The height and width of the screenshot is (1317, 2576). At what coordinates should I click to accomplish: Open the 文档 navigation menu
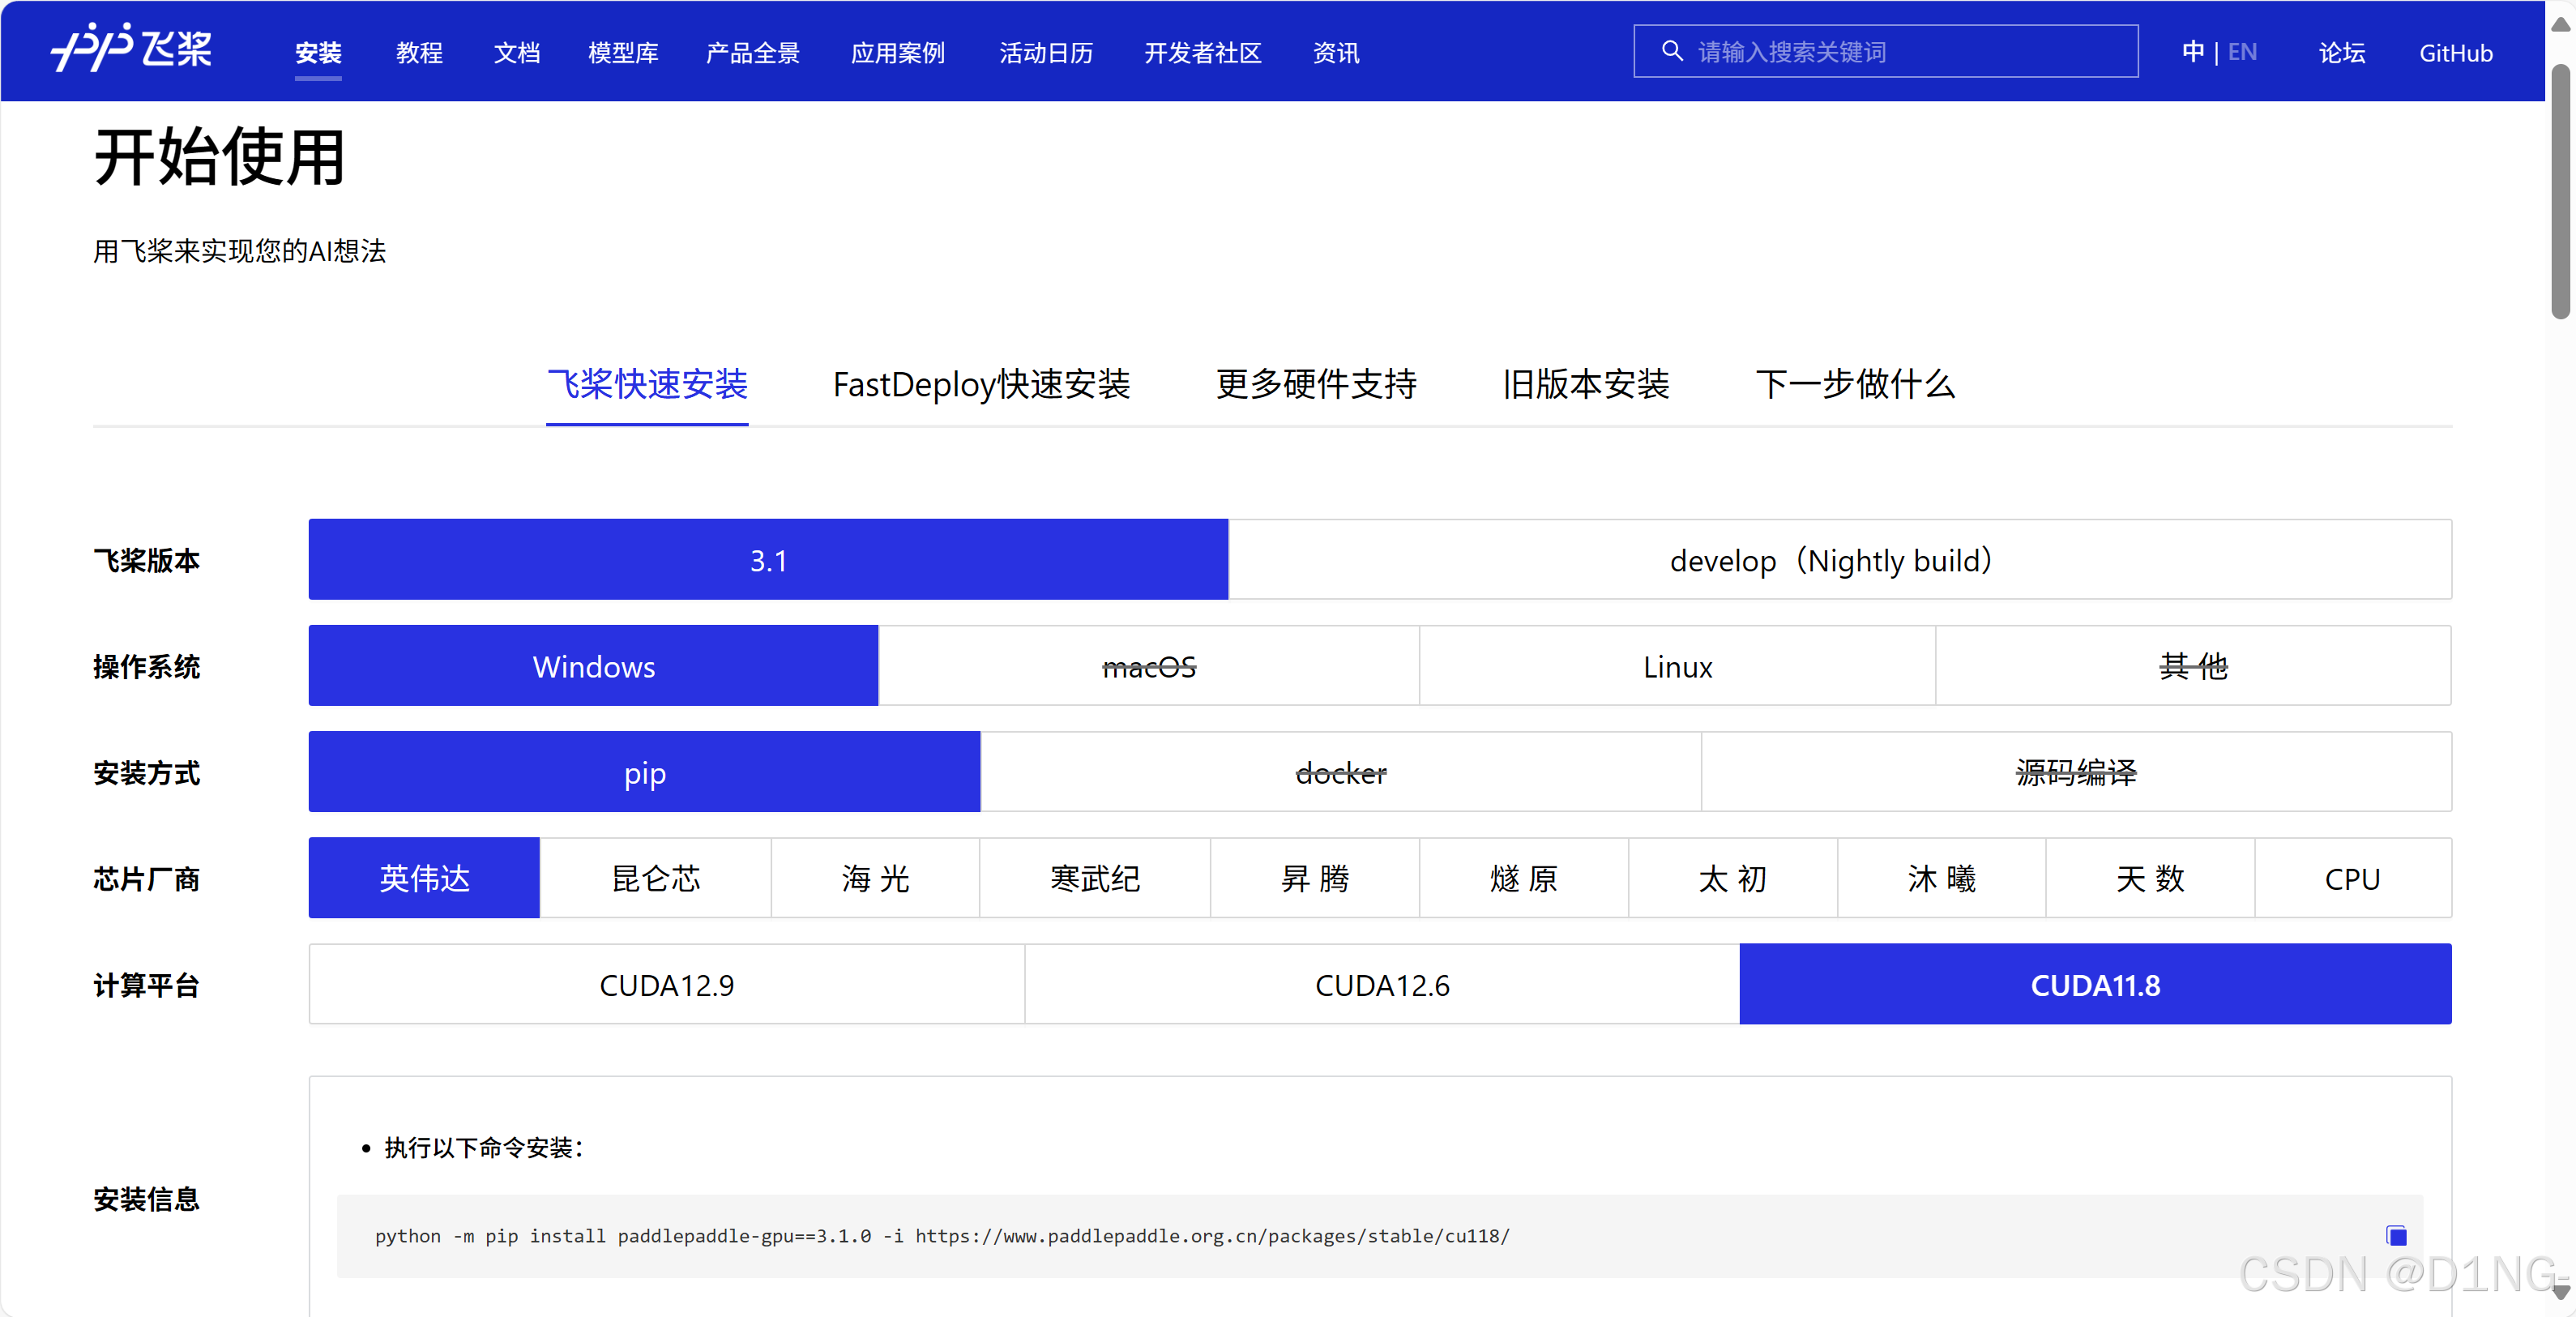(x=515, y=53)
